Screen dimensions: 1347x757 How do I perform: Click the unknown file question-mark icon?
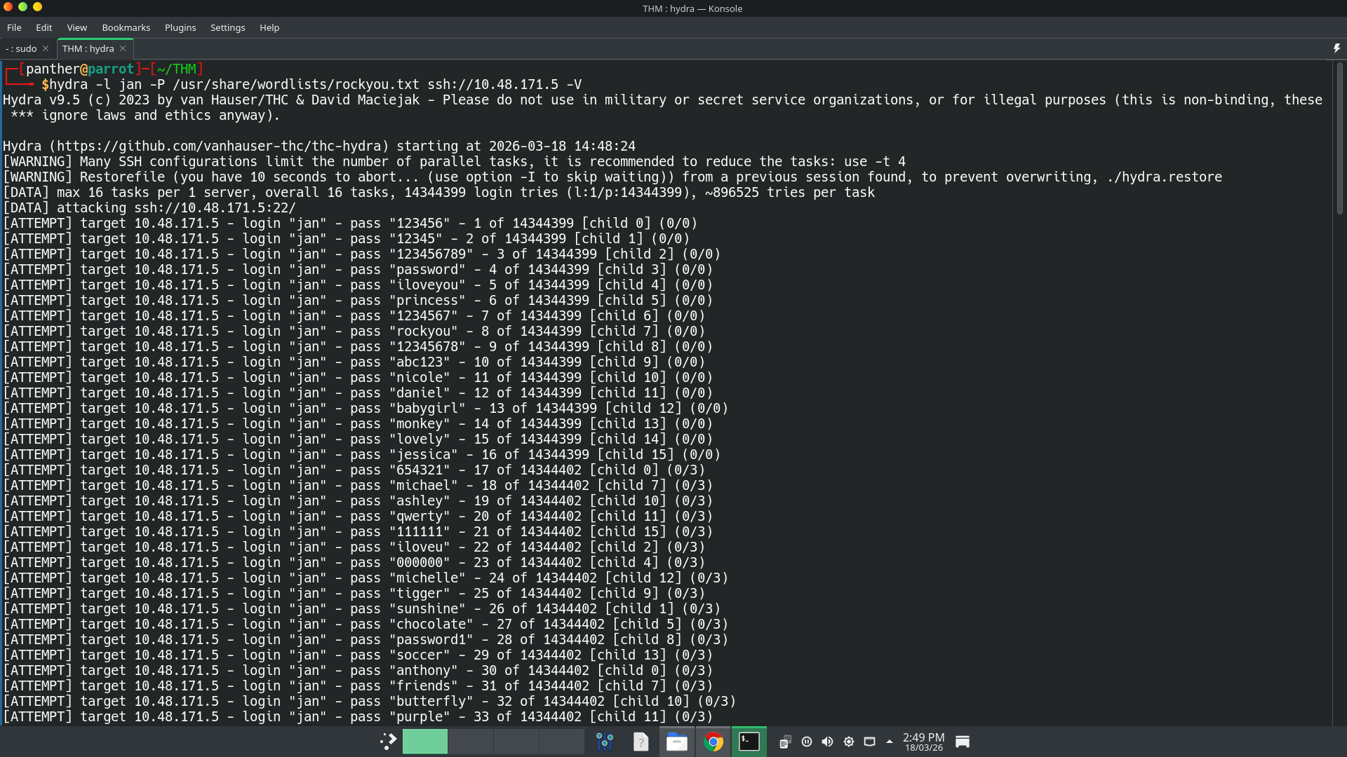click(641, 742)
